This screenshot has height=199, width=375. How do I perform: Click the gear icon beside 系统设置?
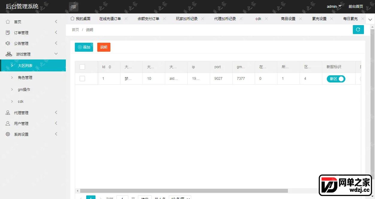point(8,134)
